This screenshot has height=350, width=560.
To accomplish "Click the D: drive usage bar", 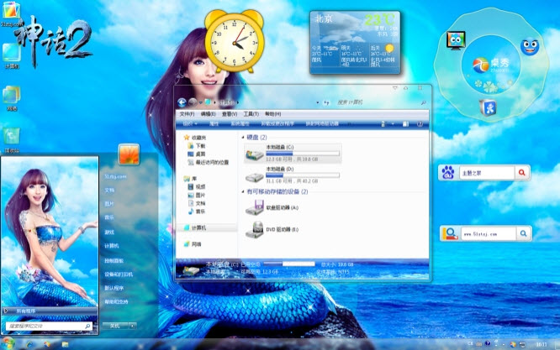I will tap(303, 175).
